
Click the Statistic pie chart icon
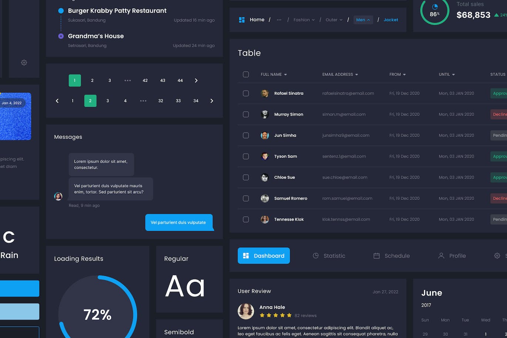(x=316, y=256)
